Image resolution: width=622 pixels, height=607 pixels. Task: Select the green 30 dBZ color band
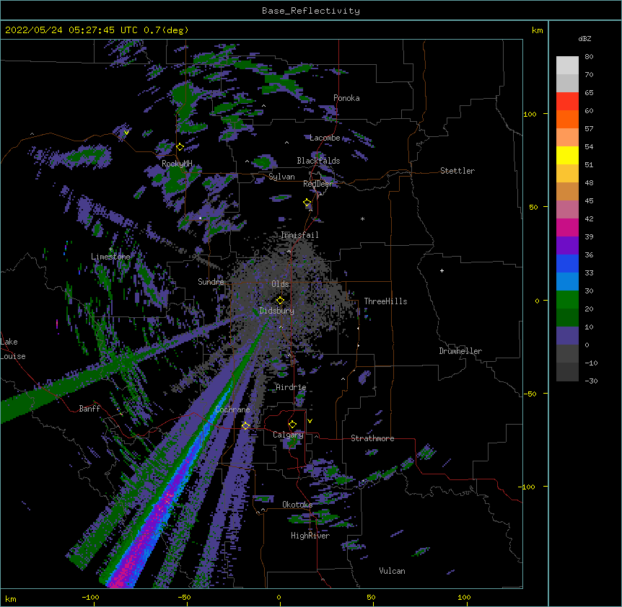pyautogui.click(x=567, y=300)
